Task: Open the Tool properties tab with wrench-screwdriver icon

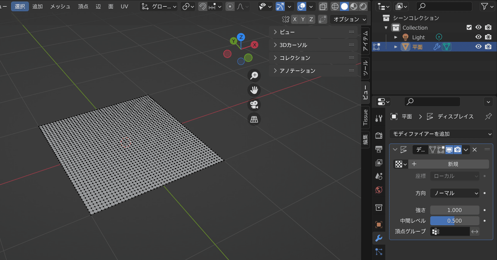Action: [379, 118]
